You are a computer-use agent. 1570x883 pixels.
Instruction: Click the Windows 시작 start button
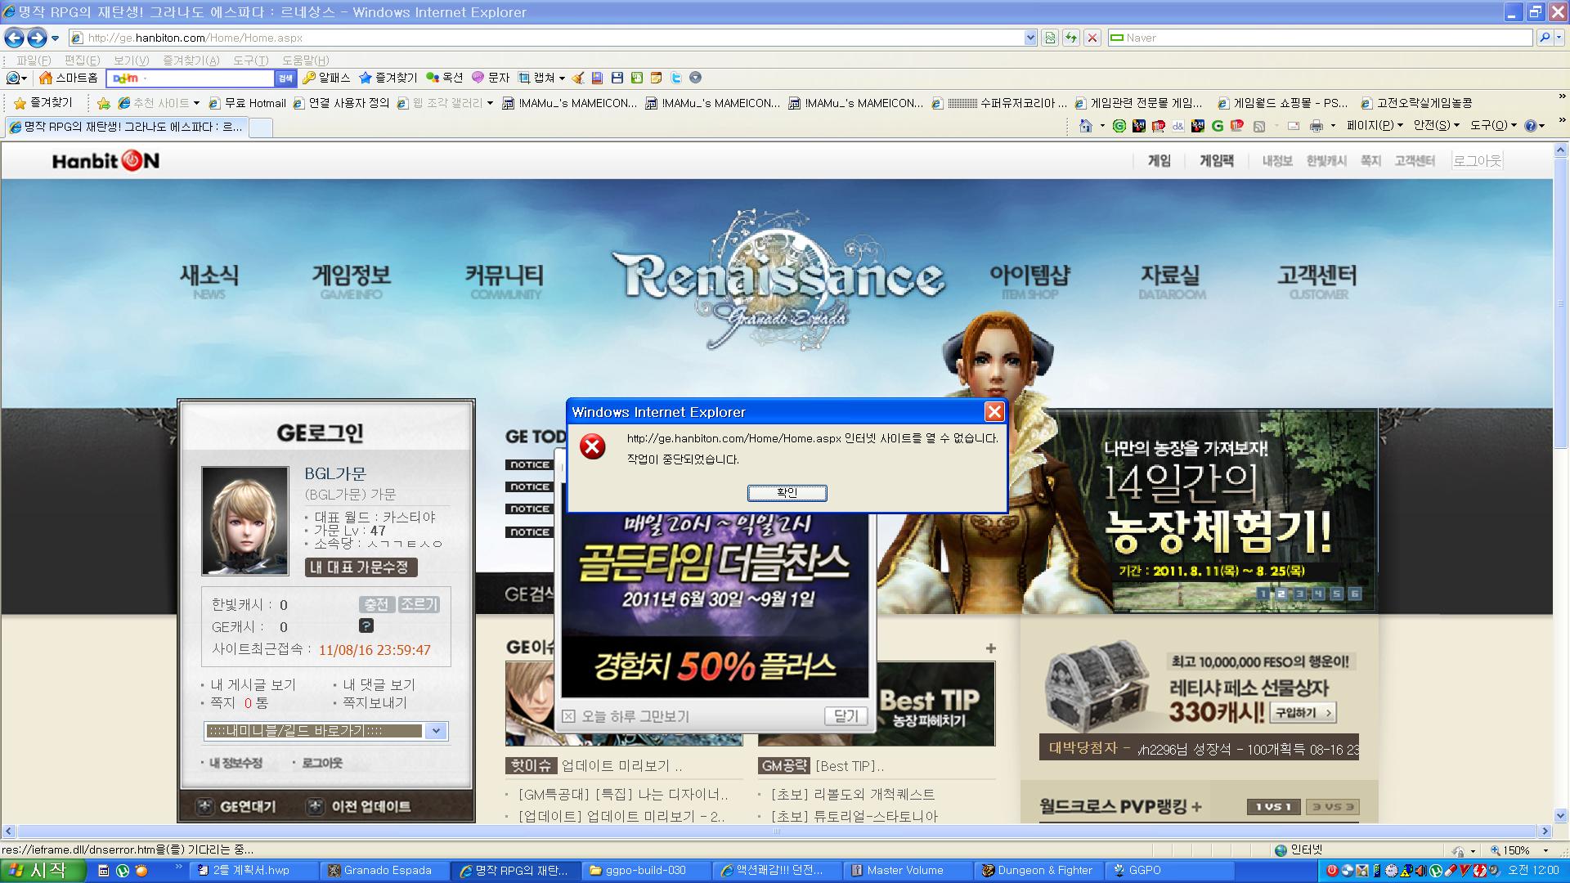click(43, 871)
